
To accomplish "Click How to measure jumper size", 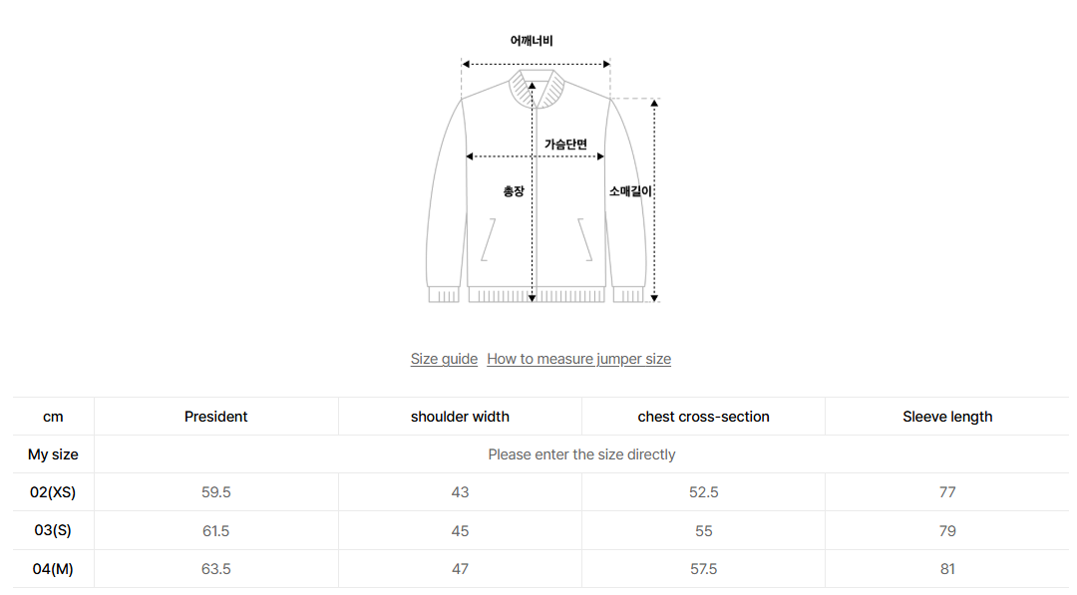I will point(578,358).
